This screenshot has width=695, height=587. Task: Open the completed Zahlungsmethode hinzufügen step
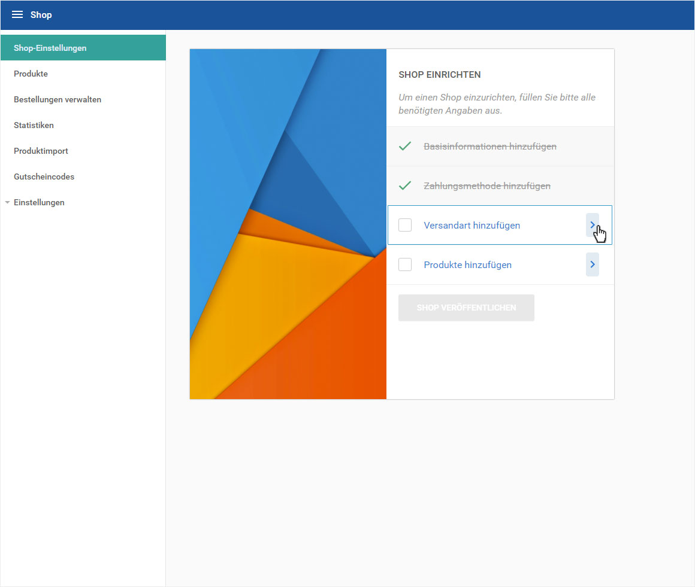click(487, 185)
